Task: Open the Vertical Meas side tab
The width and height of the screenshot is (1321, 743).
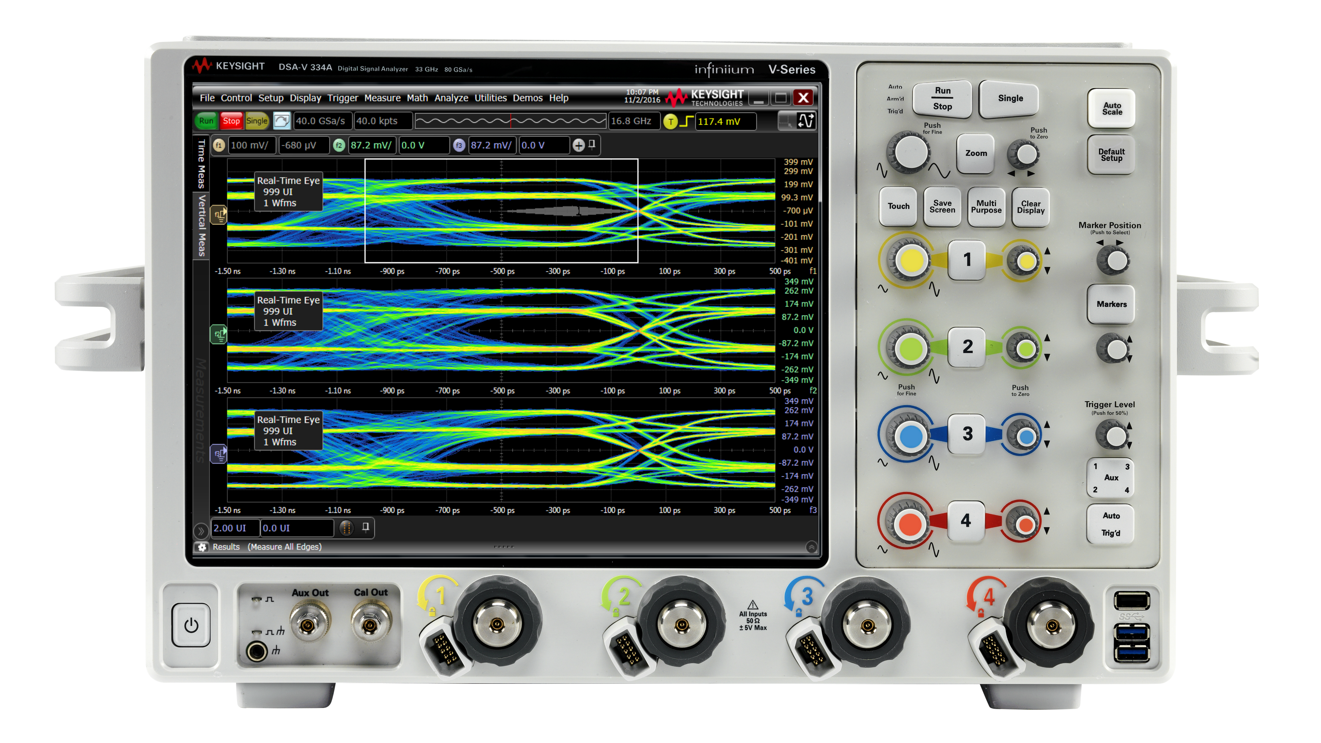Action: pyautogui.click(x=201, y=226)
